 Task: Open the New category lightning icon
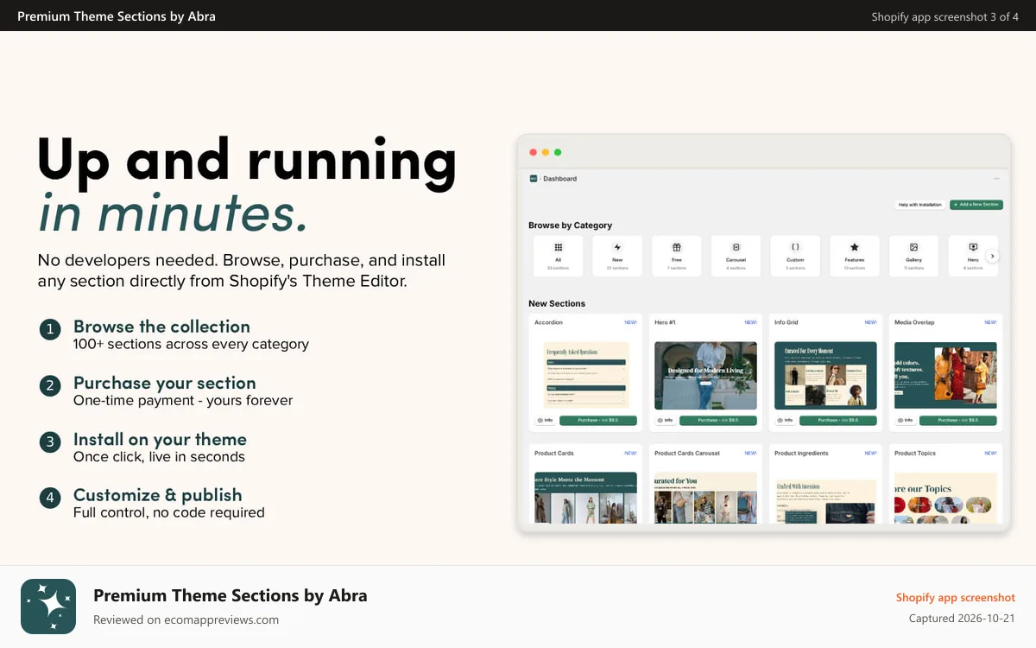[617, 247]
